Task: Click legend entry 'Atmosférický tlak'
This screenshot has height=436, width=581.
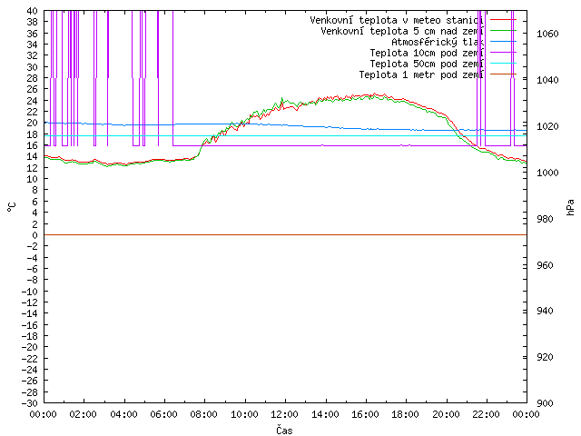Action: tap(438, 42)
